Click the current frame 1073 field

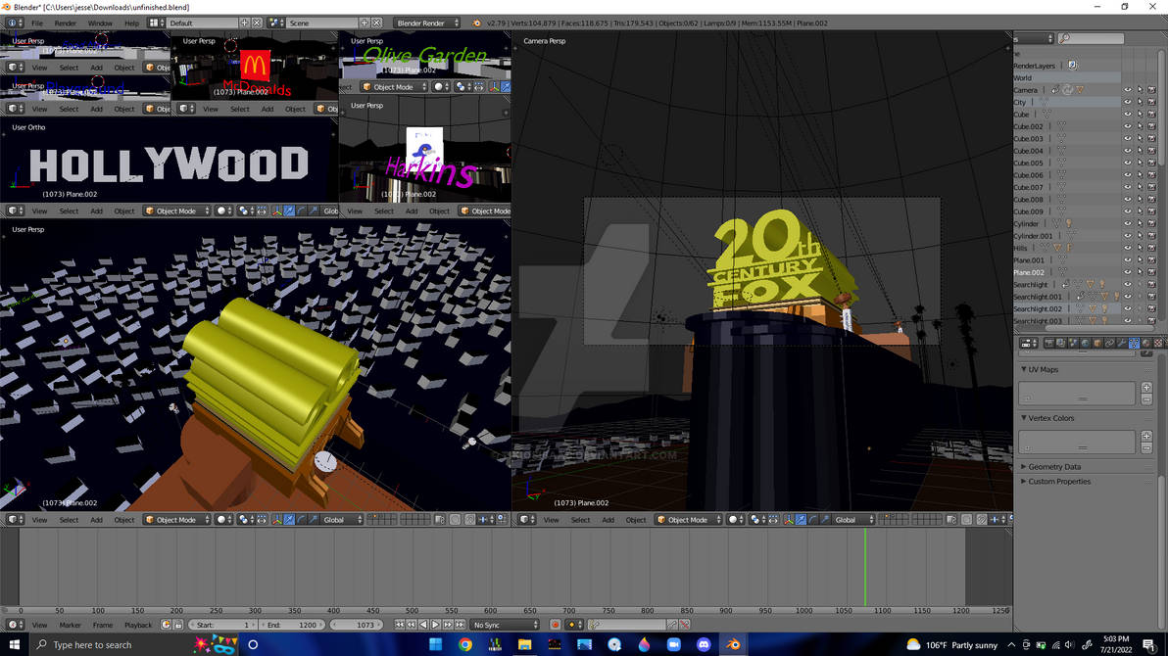[x=357, y=625]
